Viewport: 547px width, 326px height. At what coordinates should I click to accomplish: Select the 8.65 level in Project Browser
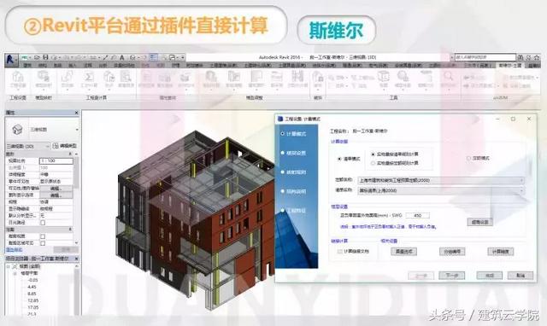32,294
